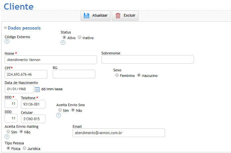
Task: Click the Cliente page heading
Action: click(19, 7)
